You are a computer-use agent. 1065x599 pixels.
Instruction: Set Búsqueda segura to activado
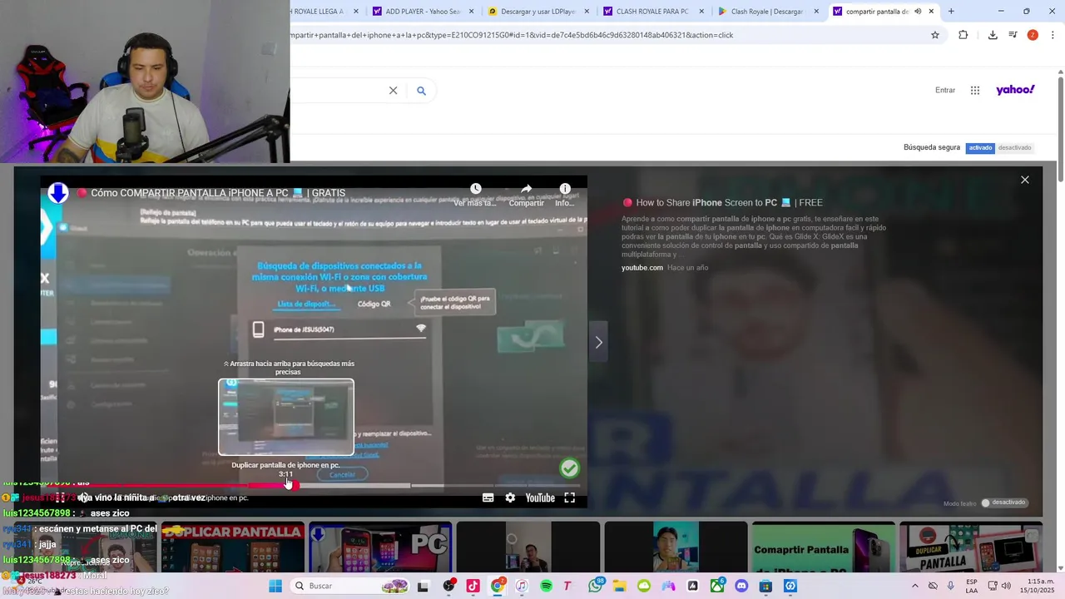(980, 147)
